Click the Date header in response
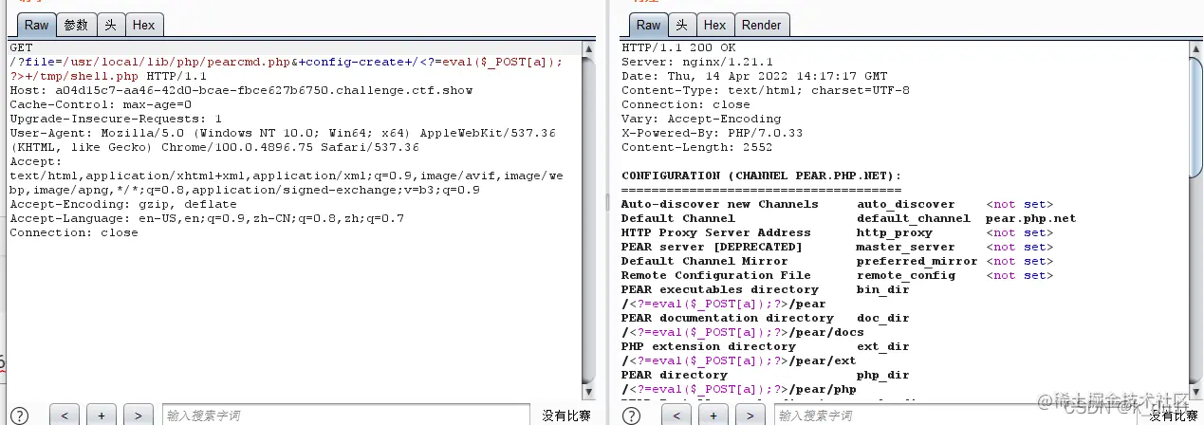The height and width of the screenshot is (425, 1204). [x=754, y=76]
